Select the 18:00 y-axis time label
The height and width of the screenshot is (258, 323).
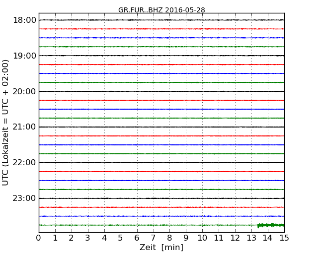pyautogui.click(x=24, y=20)
